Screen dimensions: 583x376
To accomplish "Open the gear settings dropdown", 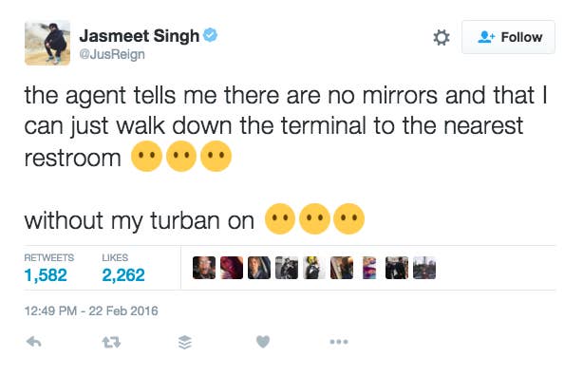I will 442,37.
